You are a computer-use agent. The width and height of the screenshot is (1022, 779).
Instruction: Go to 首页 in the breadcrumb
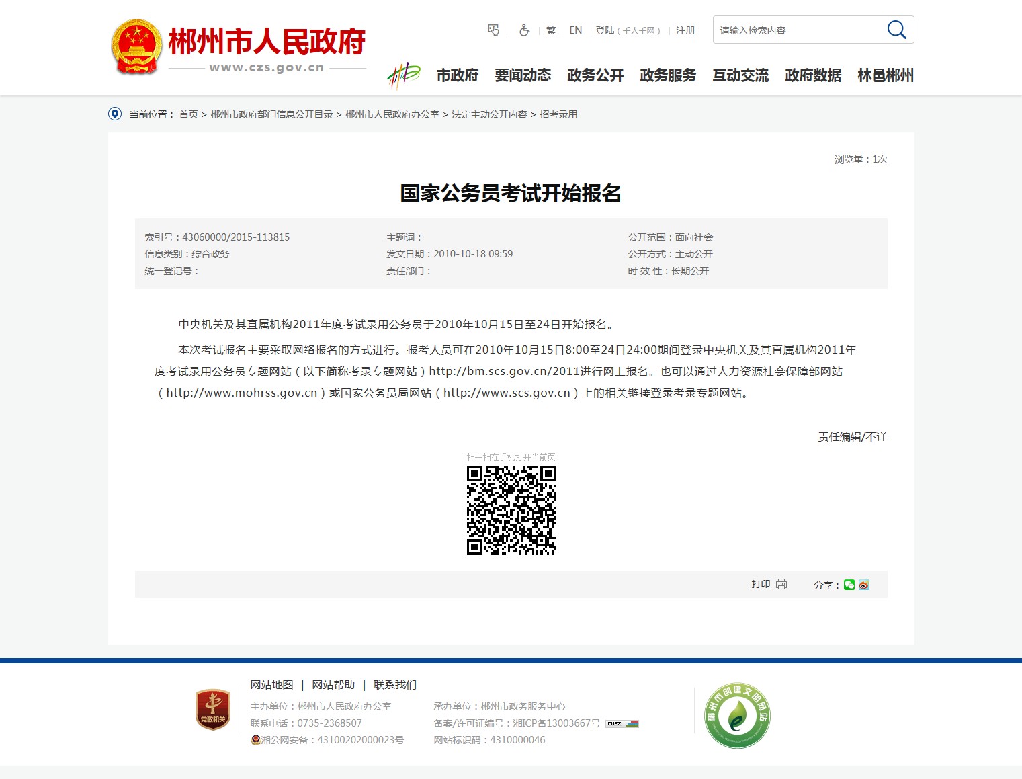point(188,114)
